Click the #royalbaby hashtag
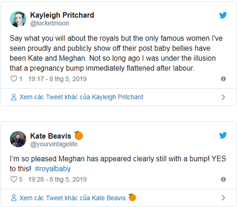Screen dimensions: 237x207 point(53,169)
